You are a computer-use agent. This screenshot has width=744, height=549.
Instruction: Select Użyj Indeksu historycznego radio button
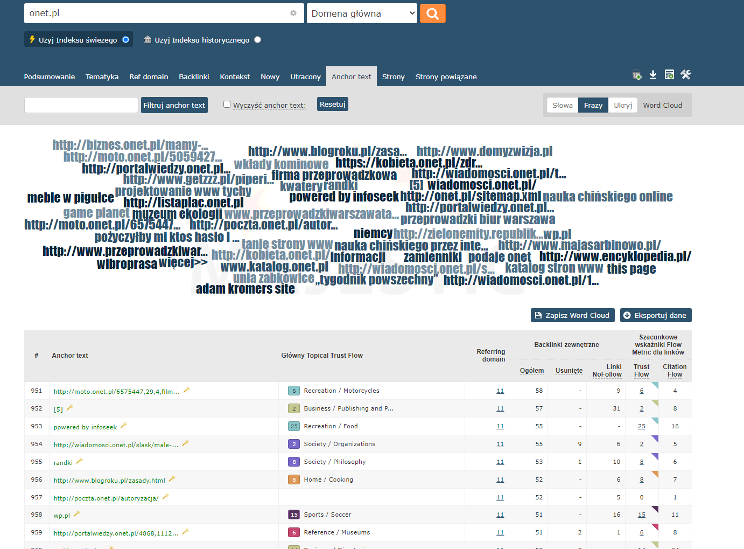pyautogui.click(x=257, y=39)
